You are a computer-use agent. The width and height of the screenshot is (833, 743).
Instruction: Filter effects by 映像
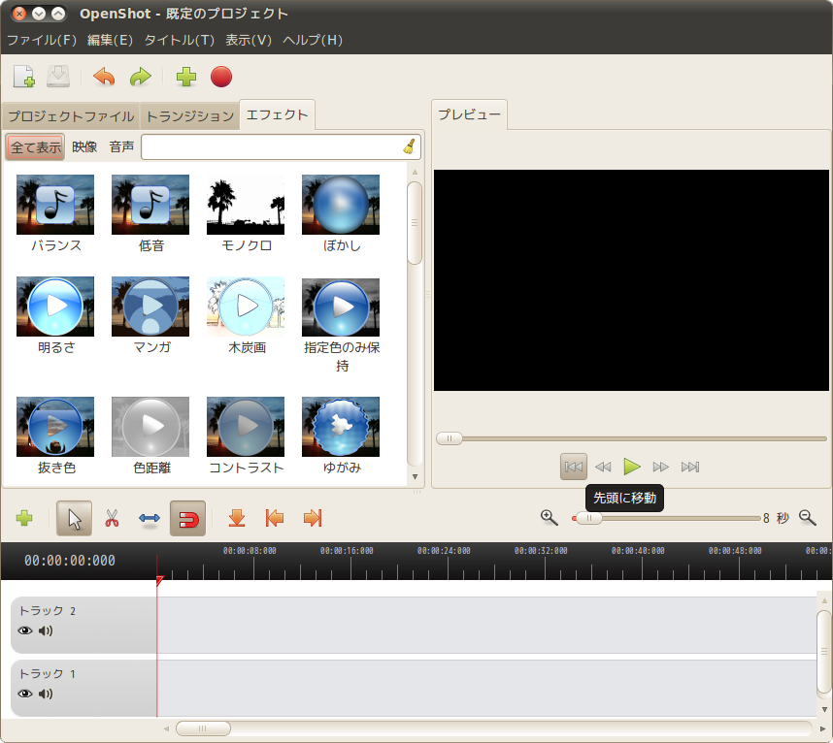coord(85,147)
